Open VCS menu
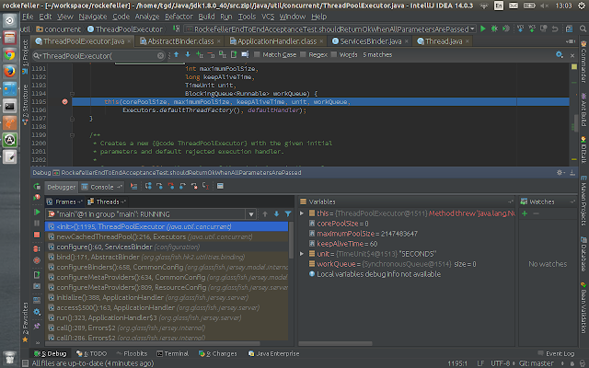Image resolution: width=589 pixels, height=368 pixels. tap(268, 17)
